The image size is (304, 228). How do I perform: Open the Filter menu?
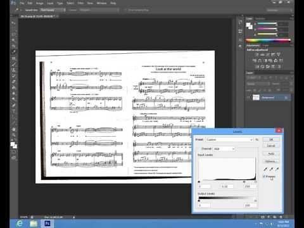(x=80, y=3)
